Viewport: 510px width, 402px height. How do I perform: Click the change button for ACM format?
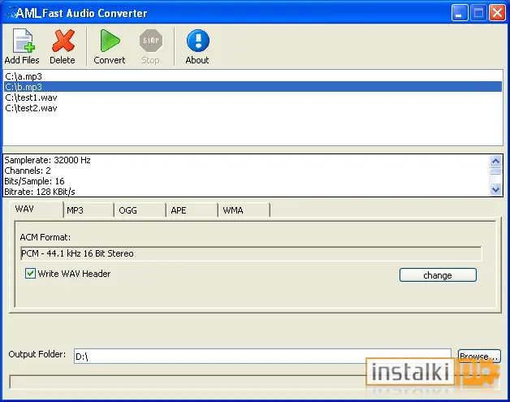pyautogui.click(x=438, y=275)
